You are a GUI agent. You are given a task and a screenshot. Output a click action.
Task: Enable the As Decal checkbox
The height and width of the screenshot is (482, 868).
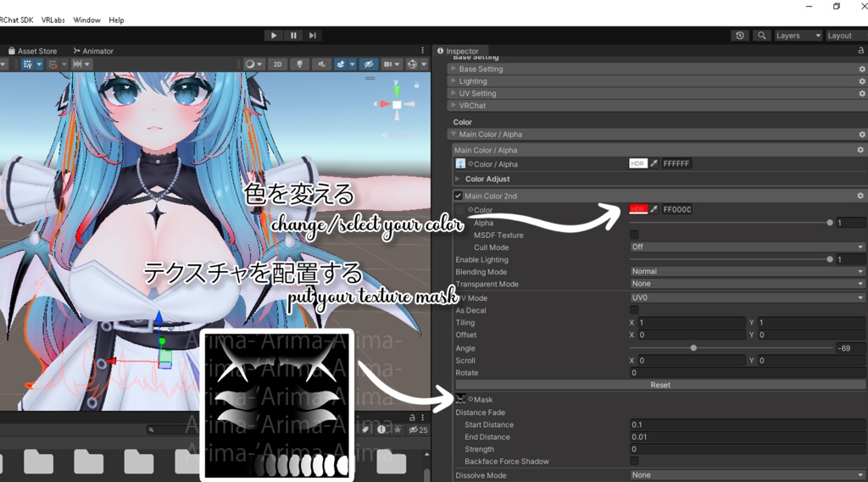pos(634,310)
